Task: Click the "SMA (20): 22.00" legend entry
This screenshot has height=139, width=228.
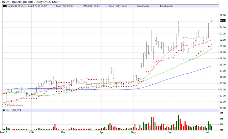Action: [x=63, y=6]
